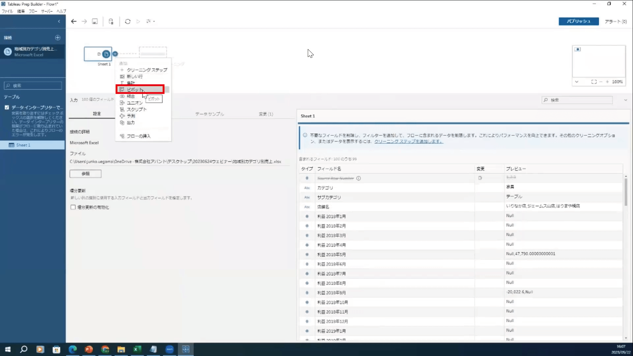Image resolution: width=633 pixels, height=356 pixels.
Task: Choose クリーニング ステップ from the add menu
Action: tap(143, 70)
